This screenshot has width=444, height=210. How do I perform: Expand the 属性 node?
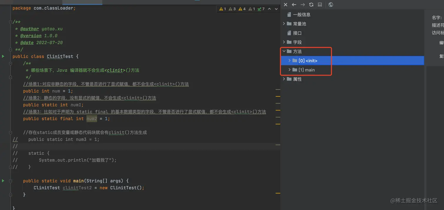pos(284,79)
